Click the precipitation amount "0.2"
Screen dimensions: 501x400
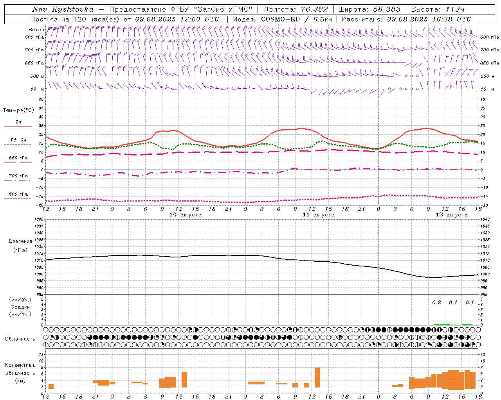coord(436,303)
